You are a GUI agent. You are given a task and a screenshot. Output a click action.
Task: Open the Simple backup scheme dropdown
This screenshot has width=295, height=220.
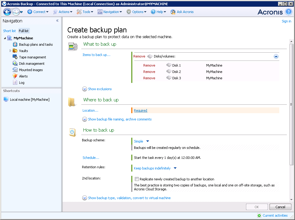141,141
